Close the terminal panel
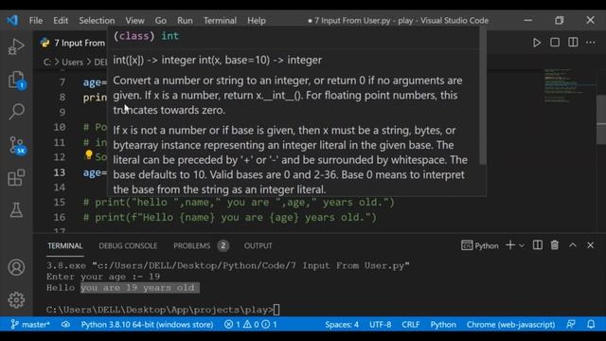Viewport: 606px width, 341px height. tap(590, 245)
